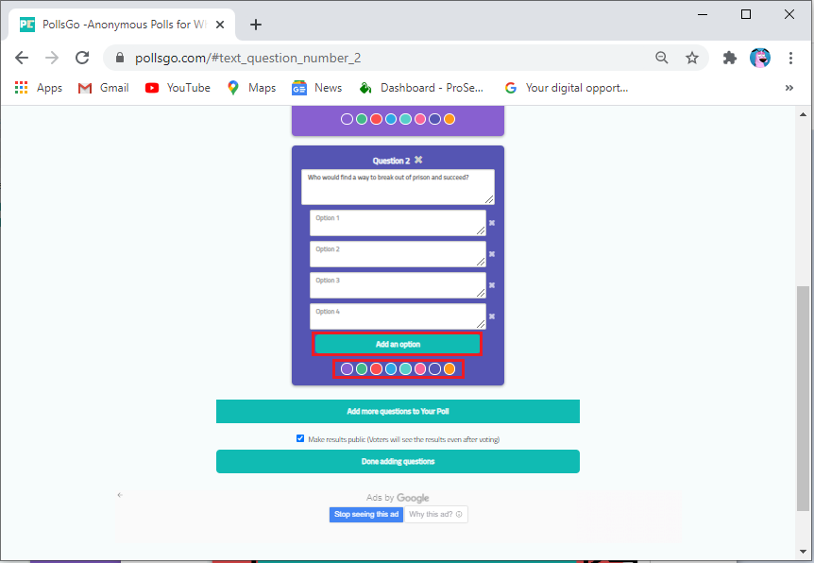Screen dimensions: 814x563
Task: Click the Option 4 input field
Action: 398,316
